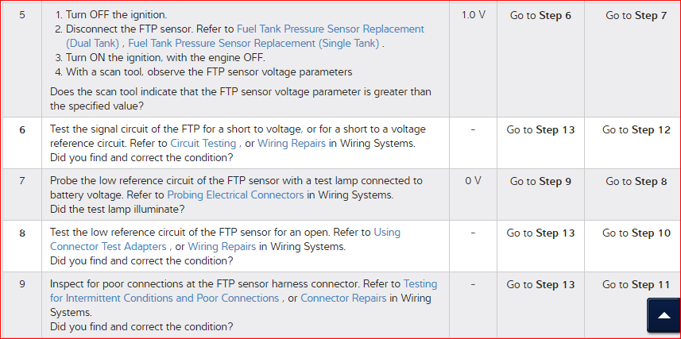Click 'Go to Step 11' in step 9 row
681x339 pixels.
(636, 284)
